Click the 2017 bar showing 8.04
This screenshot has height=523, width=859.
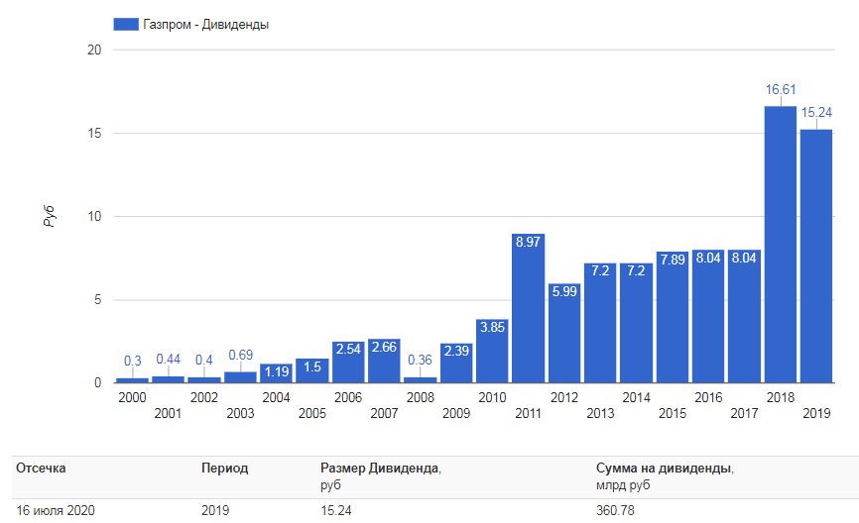745,316
